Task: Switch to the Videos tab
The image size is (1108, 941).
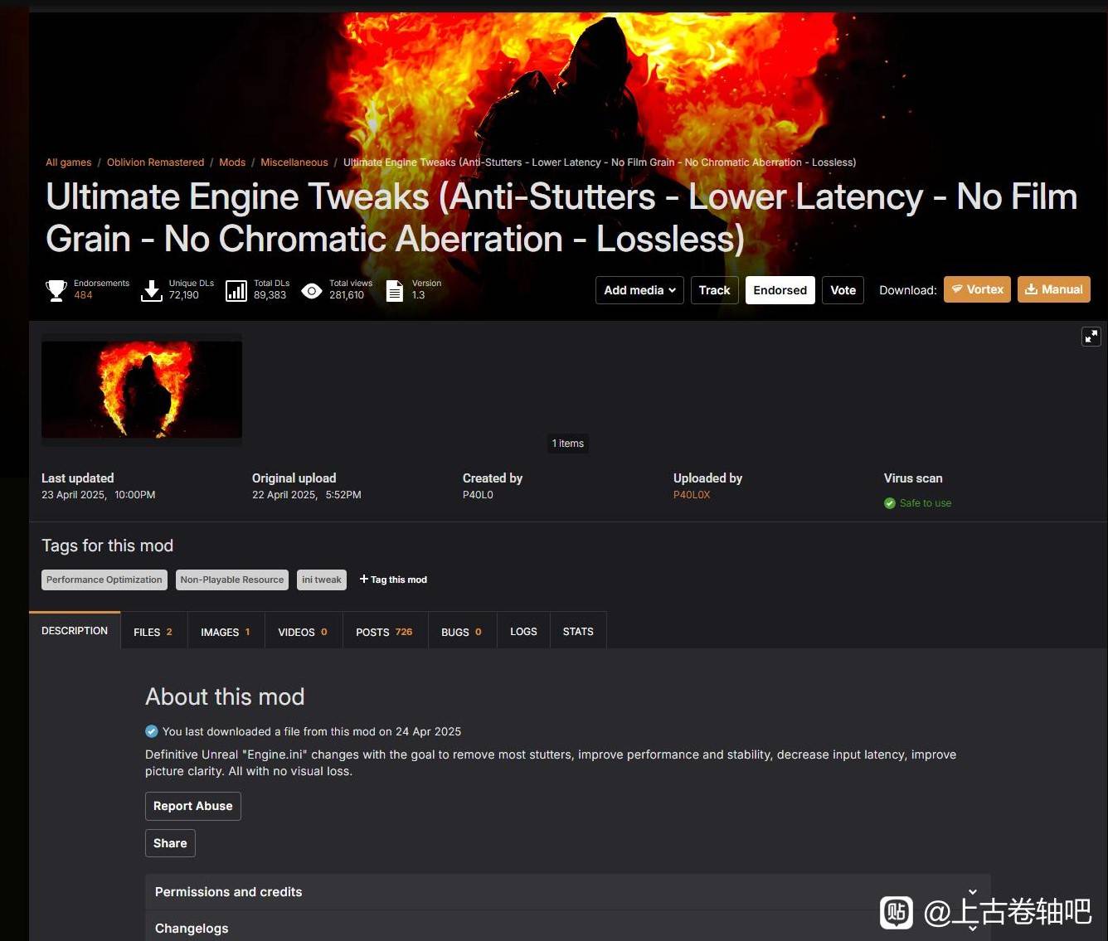Action: 303,632
